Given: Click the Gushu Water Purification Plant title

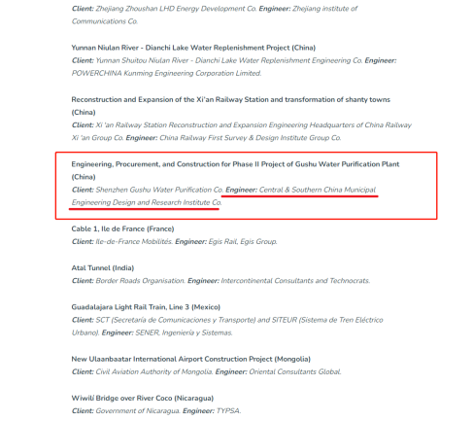Looking at the screenshot, I should [235, 170].
